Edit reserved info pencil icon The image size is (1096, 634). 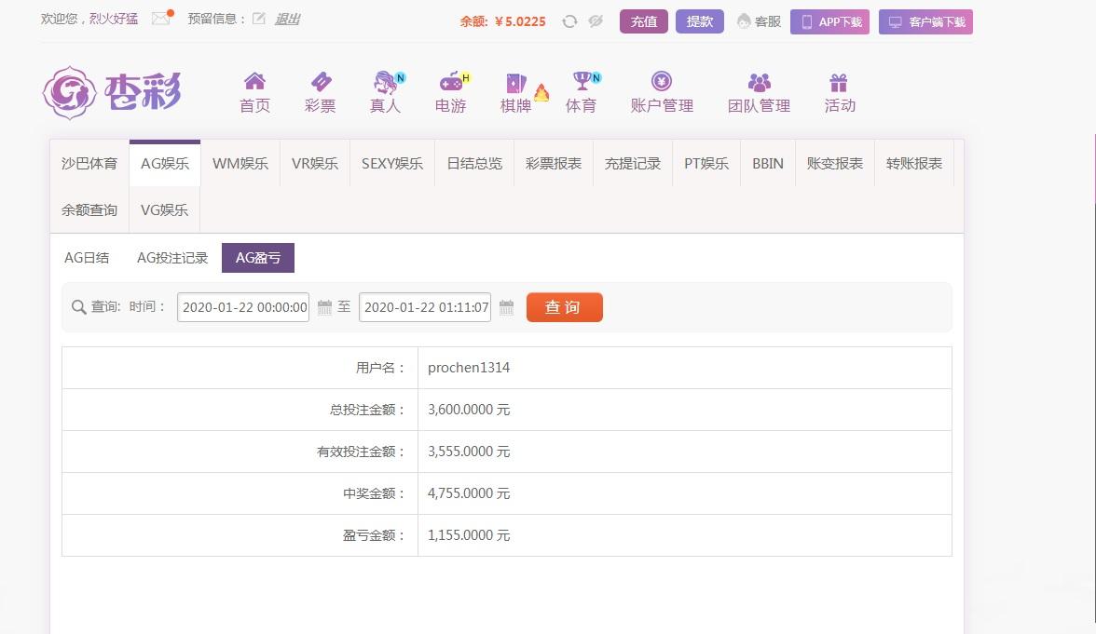[x=259, y=19]
